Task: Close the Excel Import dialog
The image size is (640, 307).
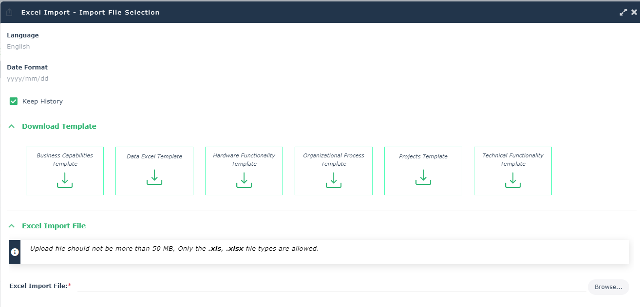Action: click(x=634, y=13)
